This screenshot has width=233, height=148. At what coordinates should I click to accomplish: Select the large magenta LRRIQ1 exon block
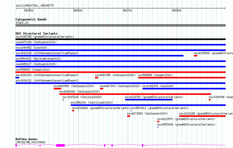tap(60, 145)
